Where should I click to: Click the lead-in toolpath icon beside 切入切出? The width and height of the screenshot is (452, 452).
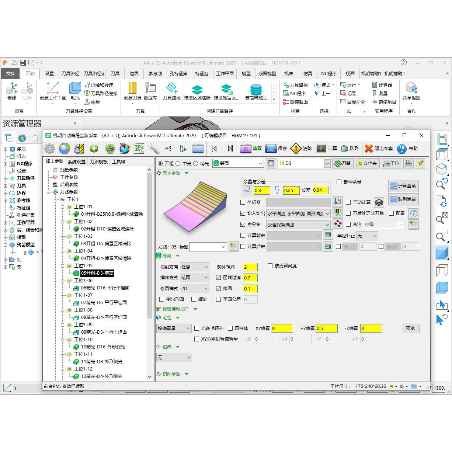coord(337,212)
